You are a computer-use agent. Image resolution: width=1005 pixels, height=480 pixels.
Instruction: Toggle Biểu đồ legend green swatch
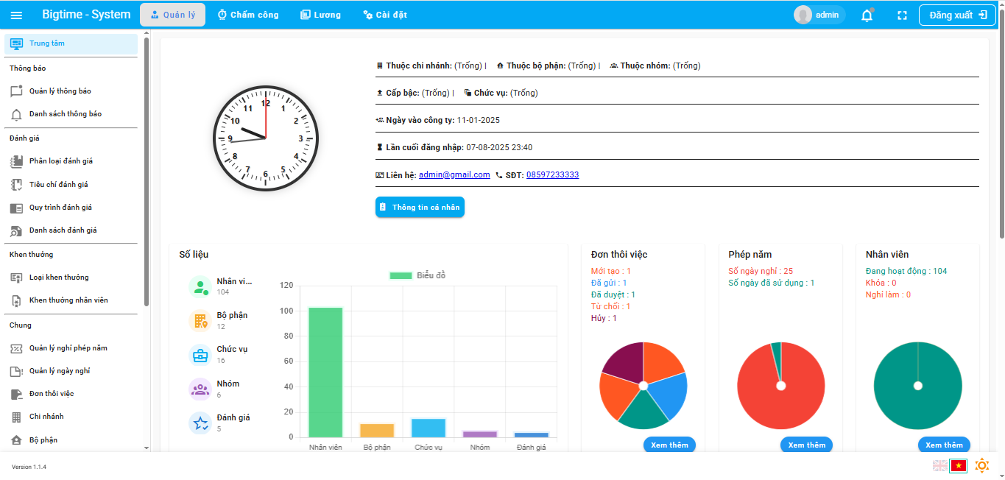401,275
